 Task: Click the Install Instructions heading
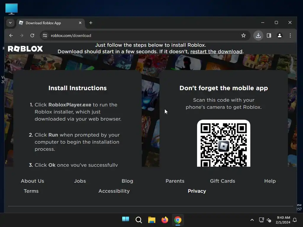(x=78, y=88)
